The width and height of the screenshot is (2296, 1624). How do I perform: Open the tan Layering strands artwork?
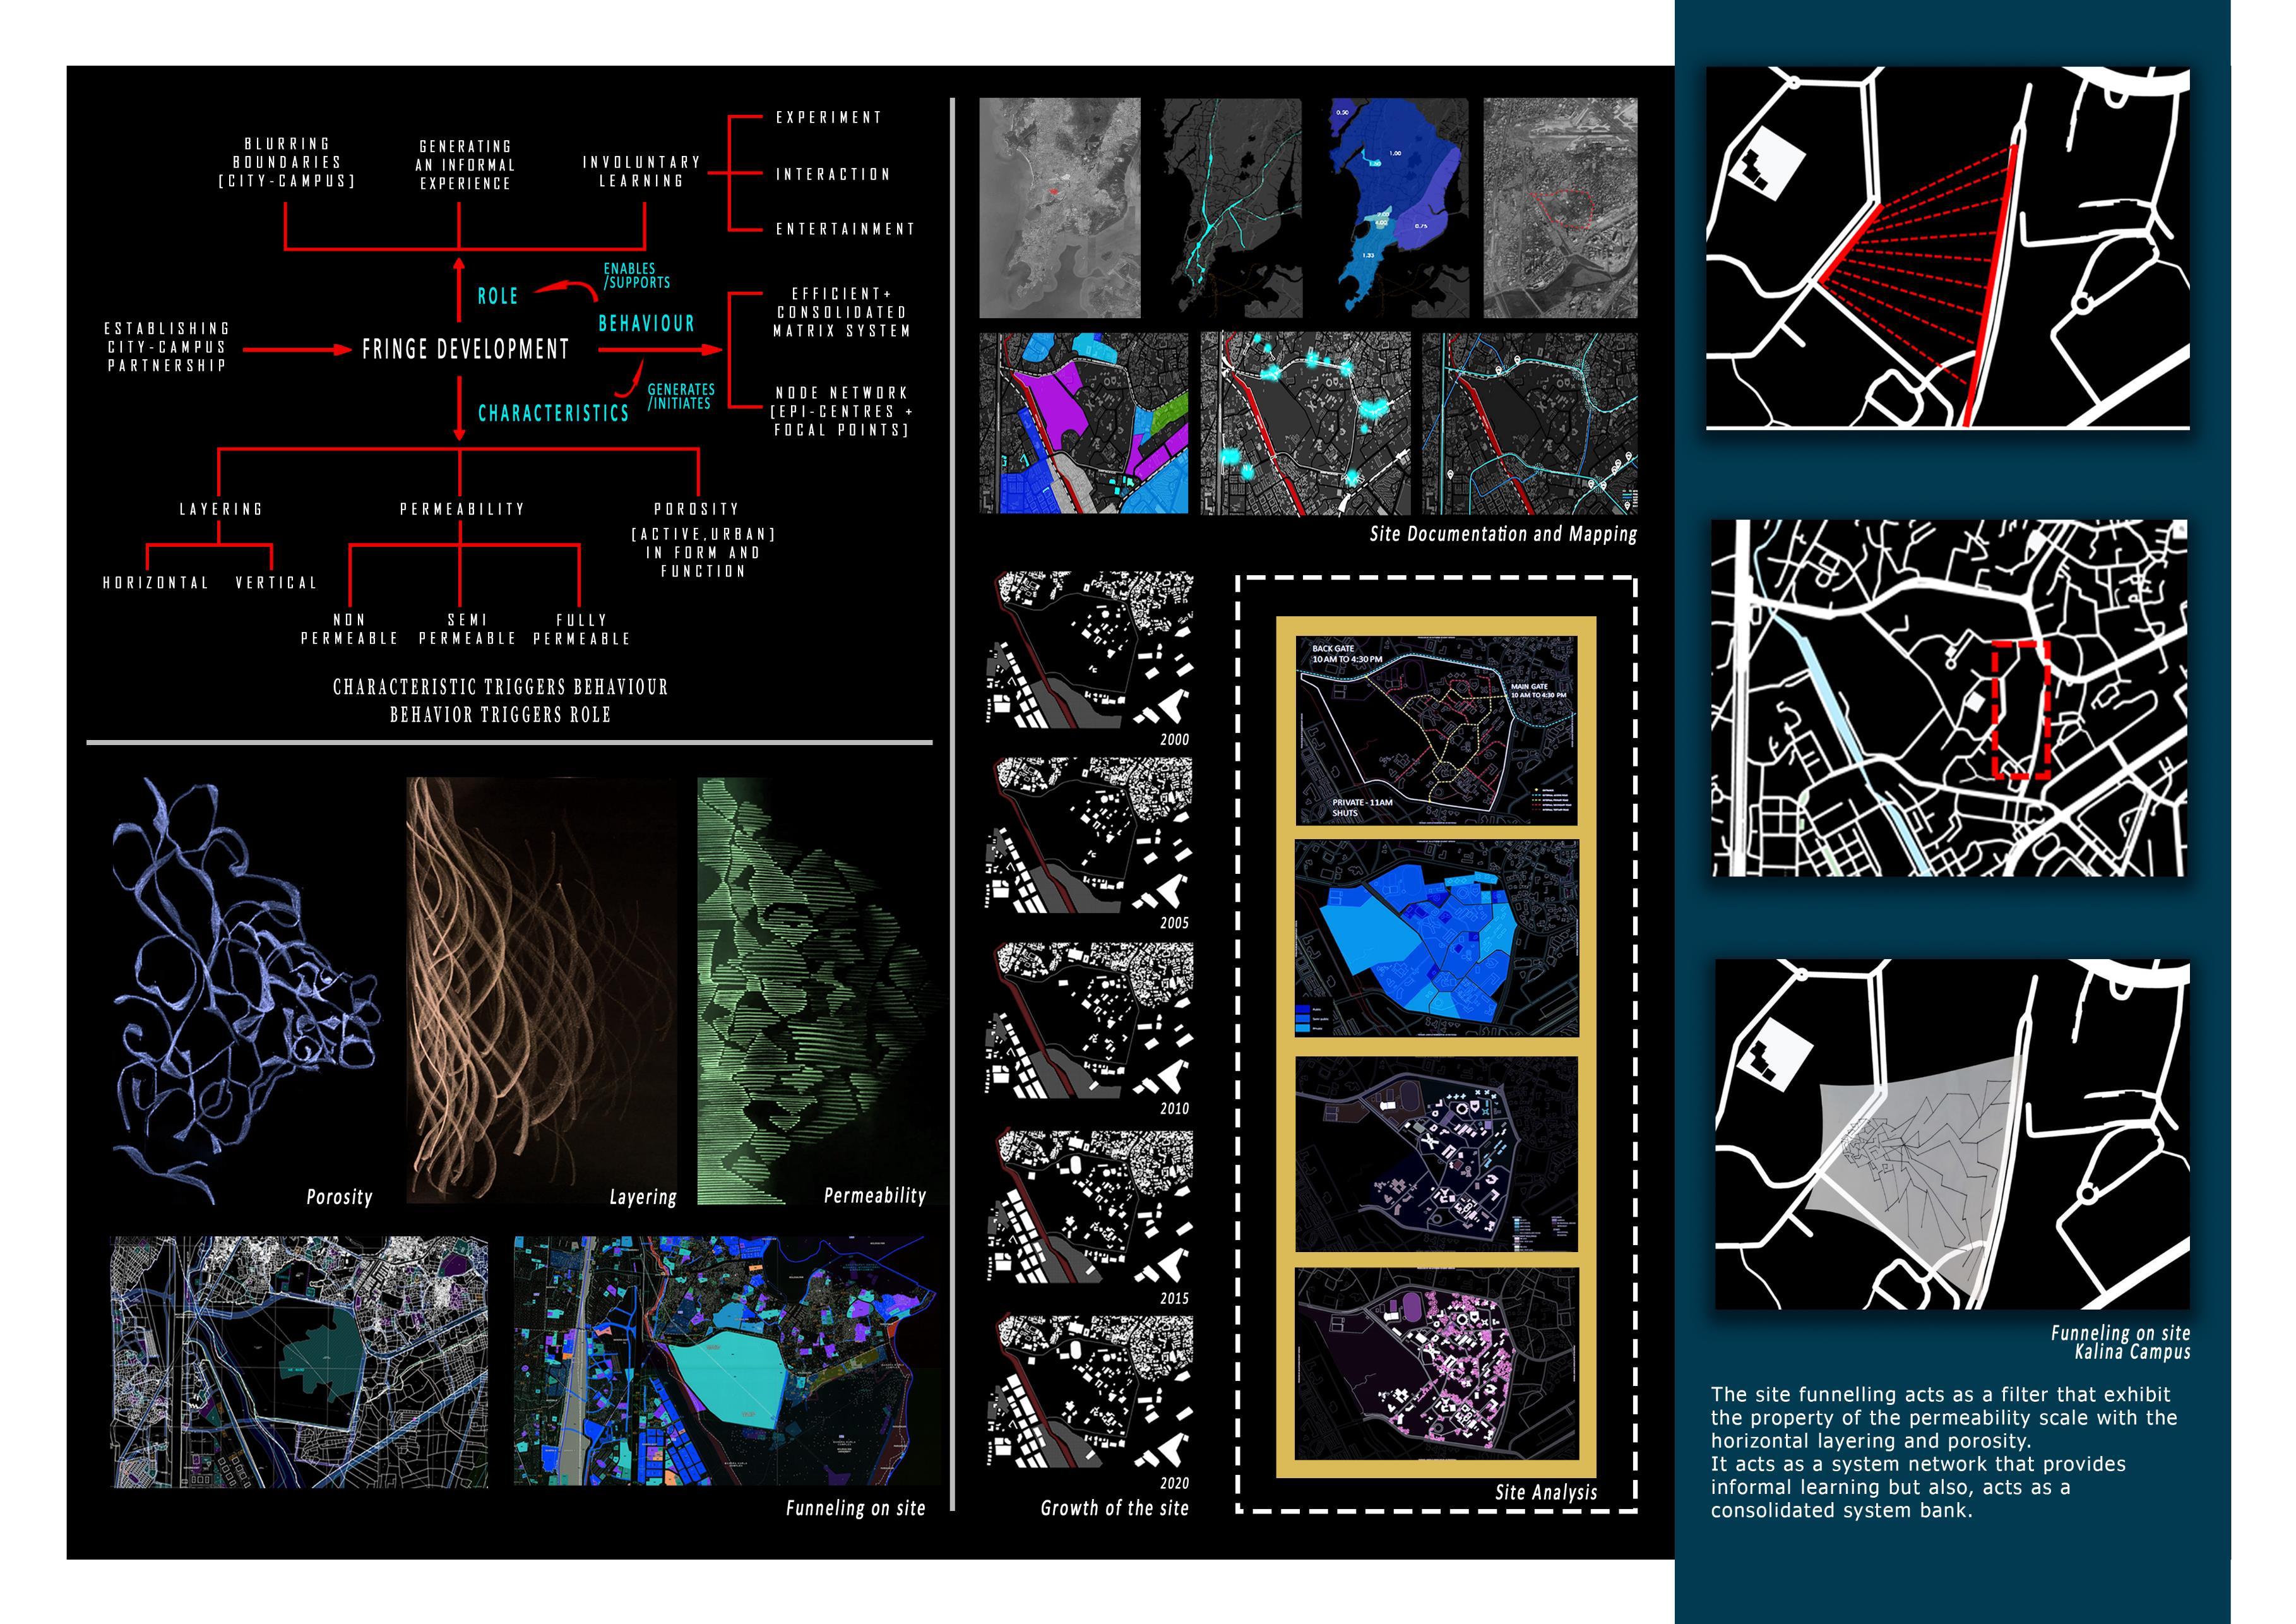tap(541, 990)
